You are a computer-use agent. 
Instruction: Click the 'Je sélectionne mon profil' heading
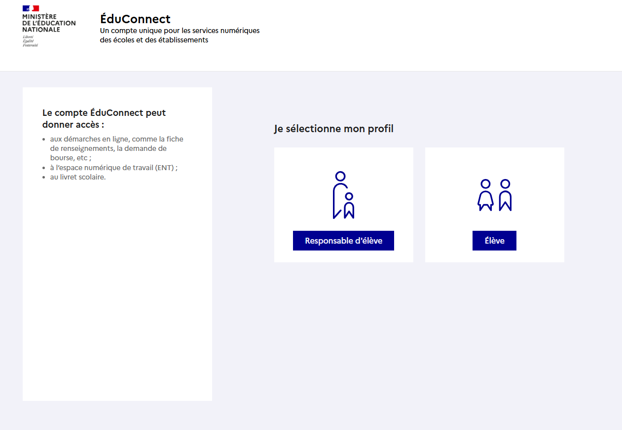334,129
